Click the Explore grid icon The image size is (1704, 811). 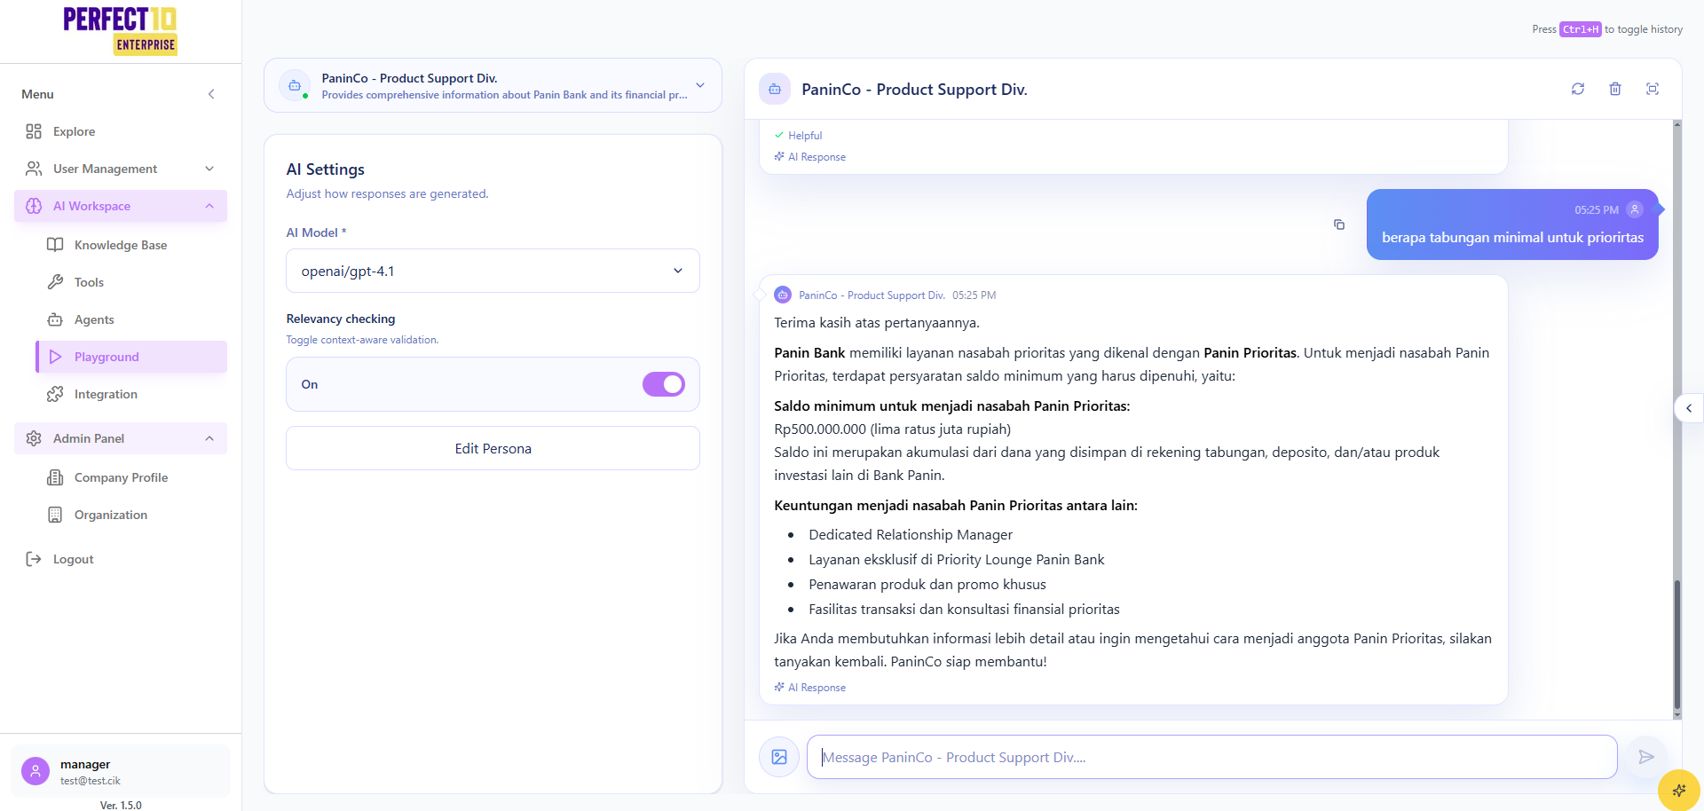pos(34,131)
